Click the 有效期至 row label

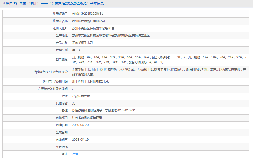point(62,140)
